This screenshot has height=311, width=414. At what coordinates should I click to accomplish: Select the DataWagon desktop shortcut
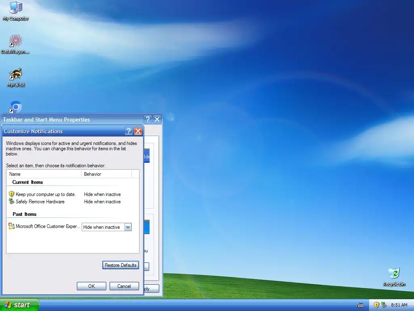click(15, 44)
